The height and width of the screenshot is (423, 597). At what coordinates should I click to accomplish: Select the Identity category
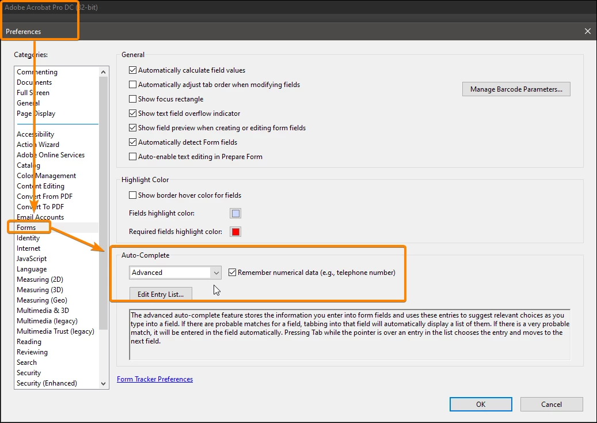point(28,238)
